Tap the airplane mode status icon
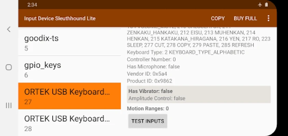Screen dimensions: 288x136 (x=260, y=5)
